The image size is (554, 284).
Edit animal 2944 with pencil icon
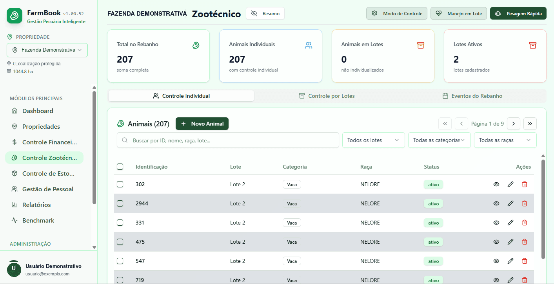pos(510,203)
